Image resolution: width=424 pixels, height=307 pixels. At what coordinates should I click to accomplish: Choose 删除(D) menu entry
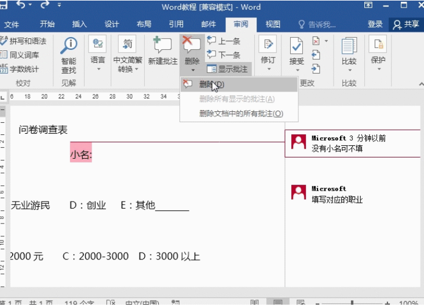coord(239,85)
